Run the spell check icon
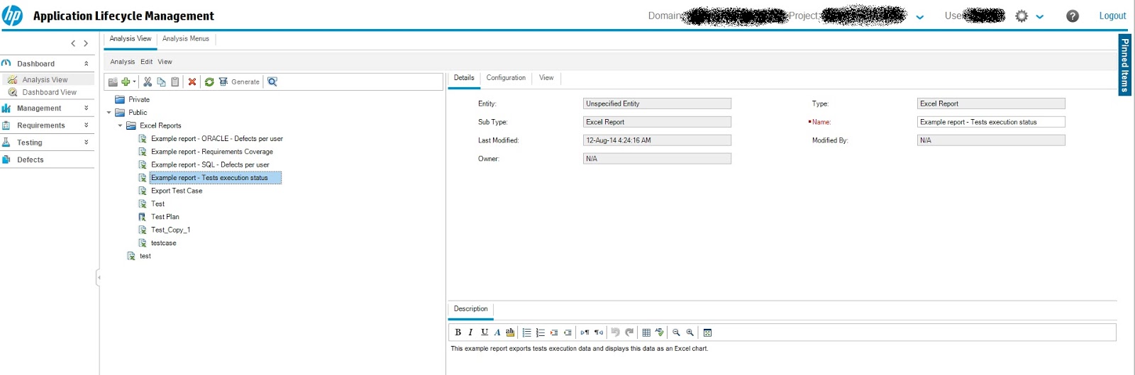Viewport: 1135px width, 375px height. (x=660, y=332)
